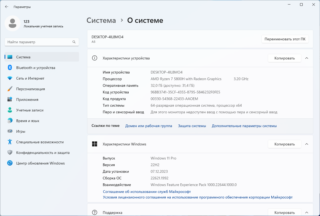Image resolution: width=320 pixels, height=216 pixels.
Task: Click RAM value 32,0 ГБ
Action: tap(173, 85)
